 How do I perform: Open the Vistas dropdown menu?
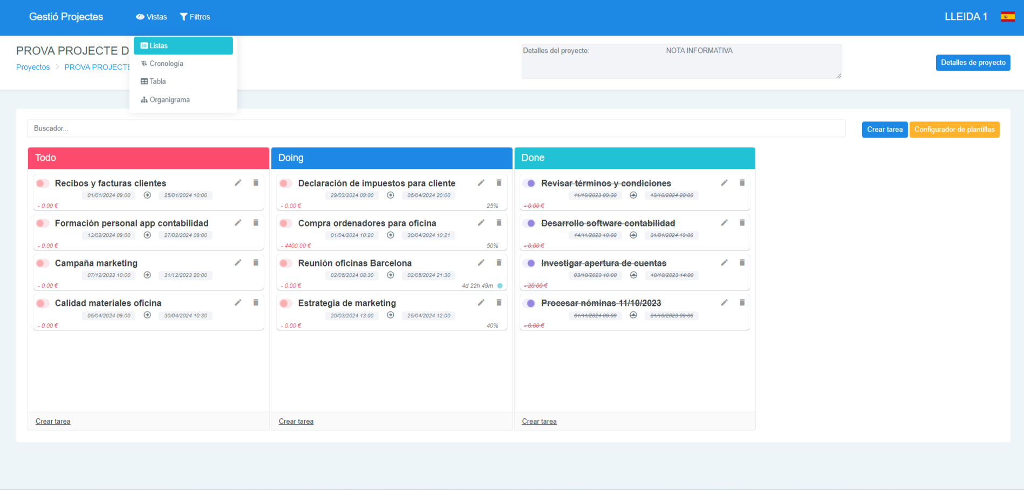tap(152, 17)
